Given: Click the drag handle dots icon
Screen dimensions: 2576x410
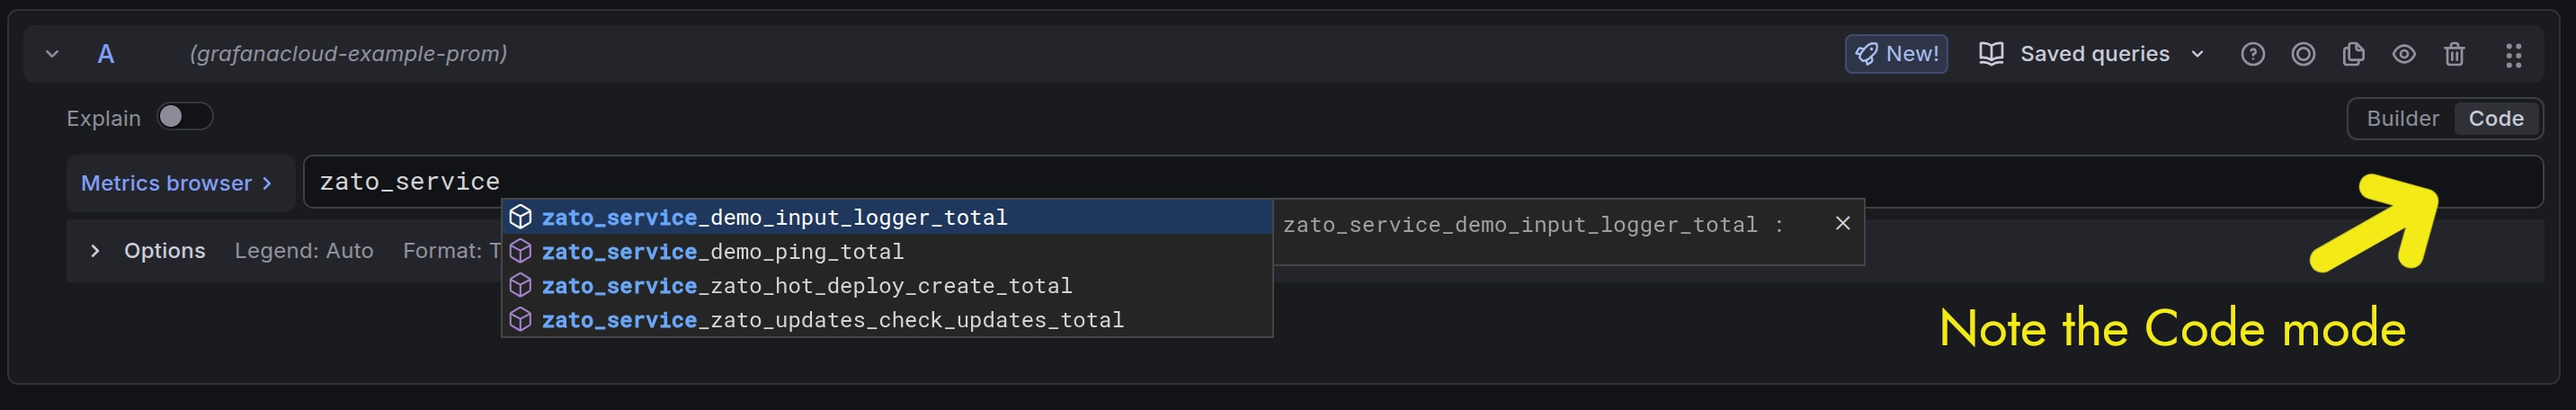Looking at the screenshot, I should 2513,55.
